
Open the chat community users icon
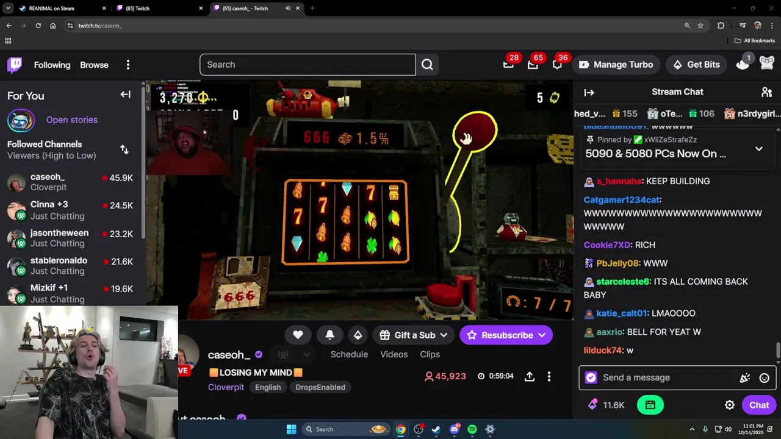point(766,92)
